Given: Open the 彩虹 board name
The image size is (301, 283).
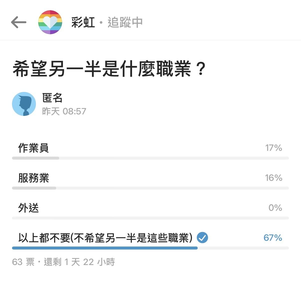Looking at the screenshot, I should pos(83,22).
